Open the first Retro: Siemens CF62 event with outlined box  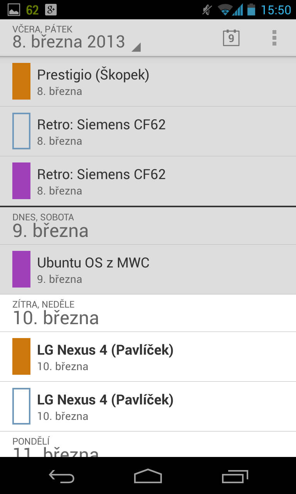[x=148, y=132]
